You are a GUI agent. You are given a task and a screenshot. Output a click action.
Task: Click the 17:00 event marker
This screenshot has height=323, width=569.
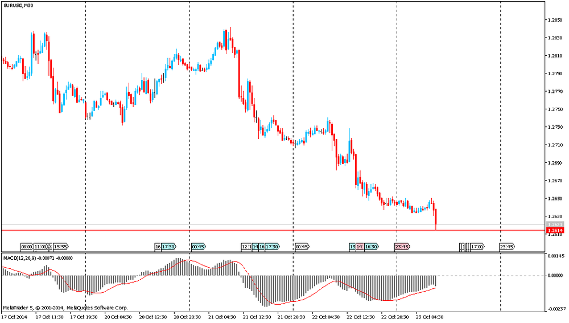click(x=477, y=247)
